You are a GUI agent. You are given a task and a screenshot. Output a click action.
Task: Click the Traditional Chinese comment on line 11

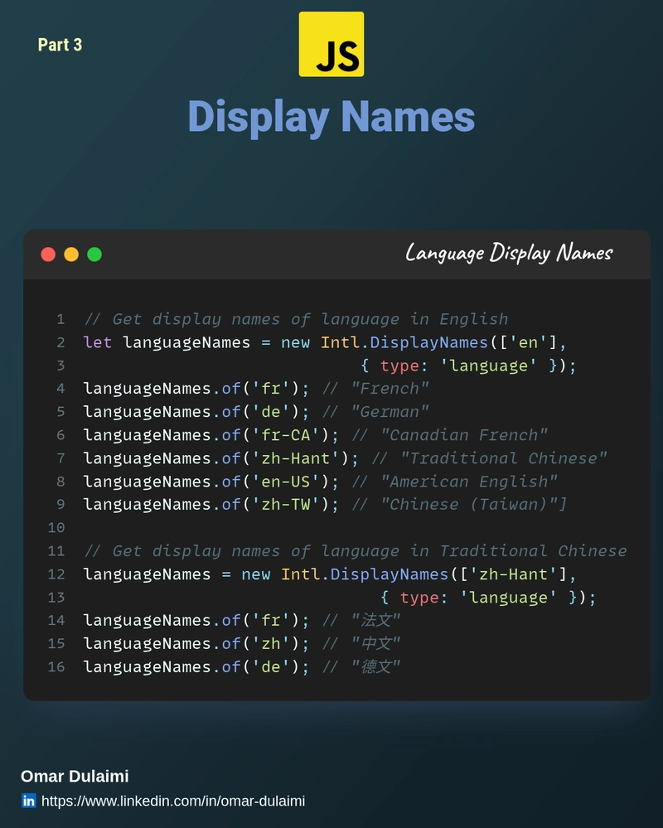(355, 551)
